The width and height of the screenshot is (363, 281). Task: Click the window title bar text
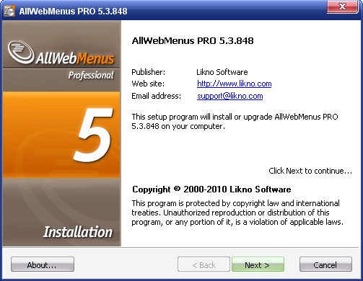coord(73,12)
